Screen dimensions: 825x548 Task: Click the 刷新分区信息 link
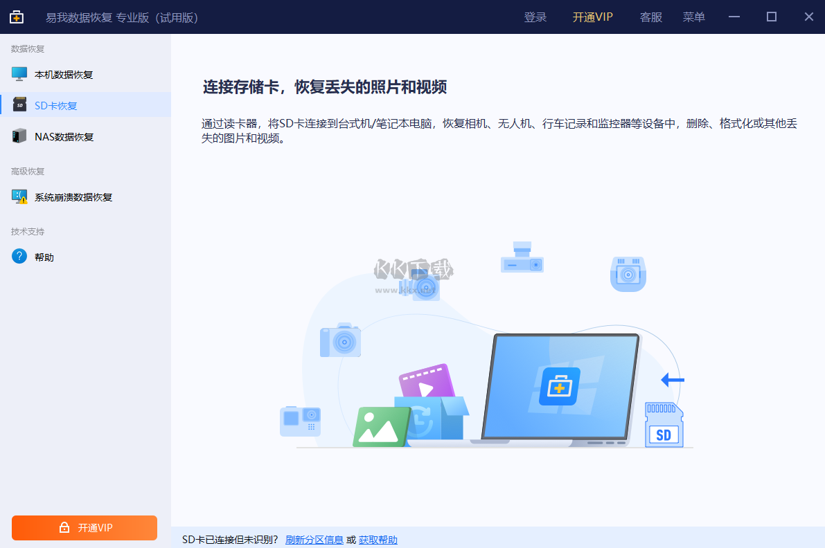tap(314, 540)
